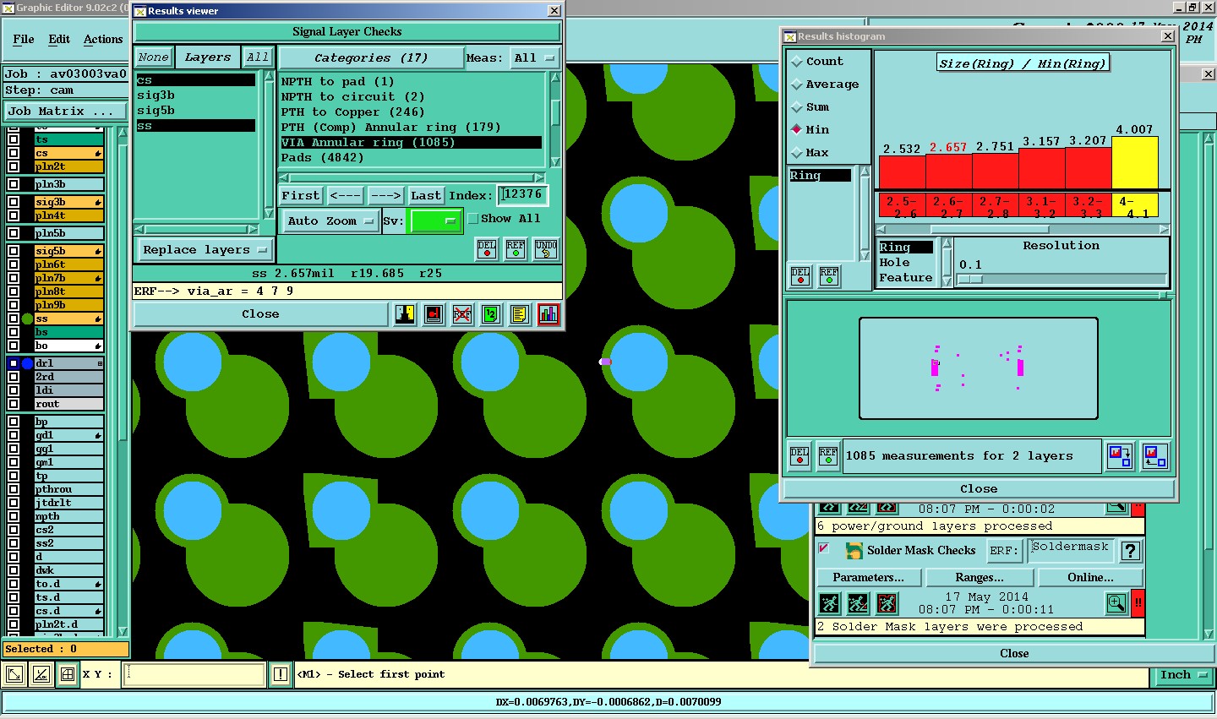Click the green numbered page icon
This screenshot has height=719, width=1217.
pos(491,314)
